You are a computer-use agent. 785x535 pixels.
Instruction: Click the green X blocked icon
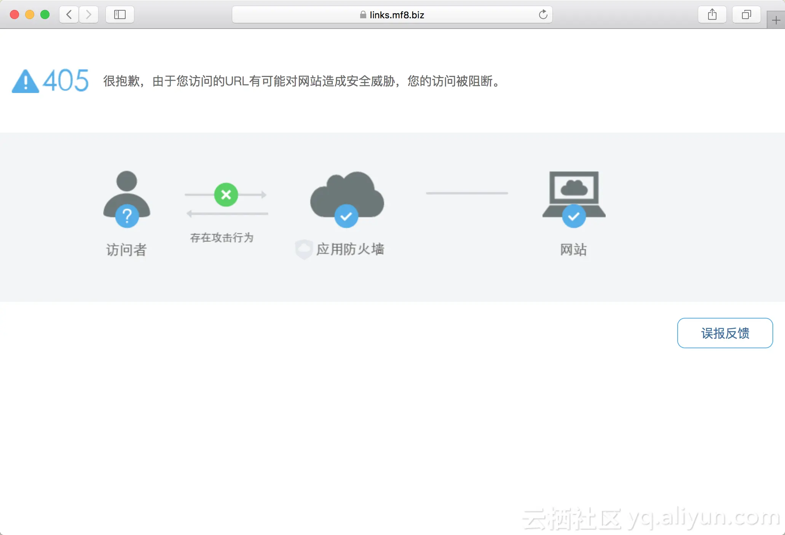pyautogui.click(x=226, y=195)
